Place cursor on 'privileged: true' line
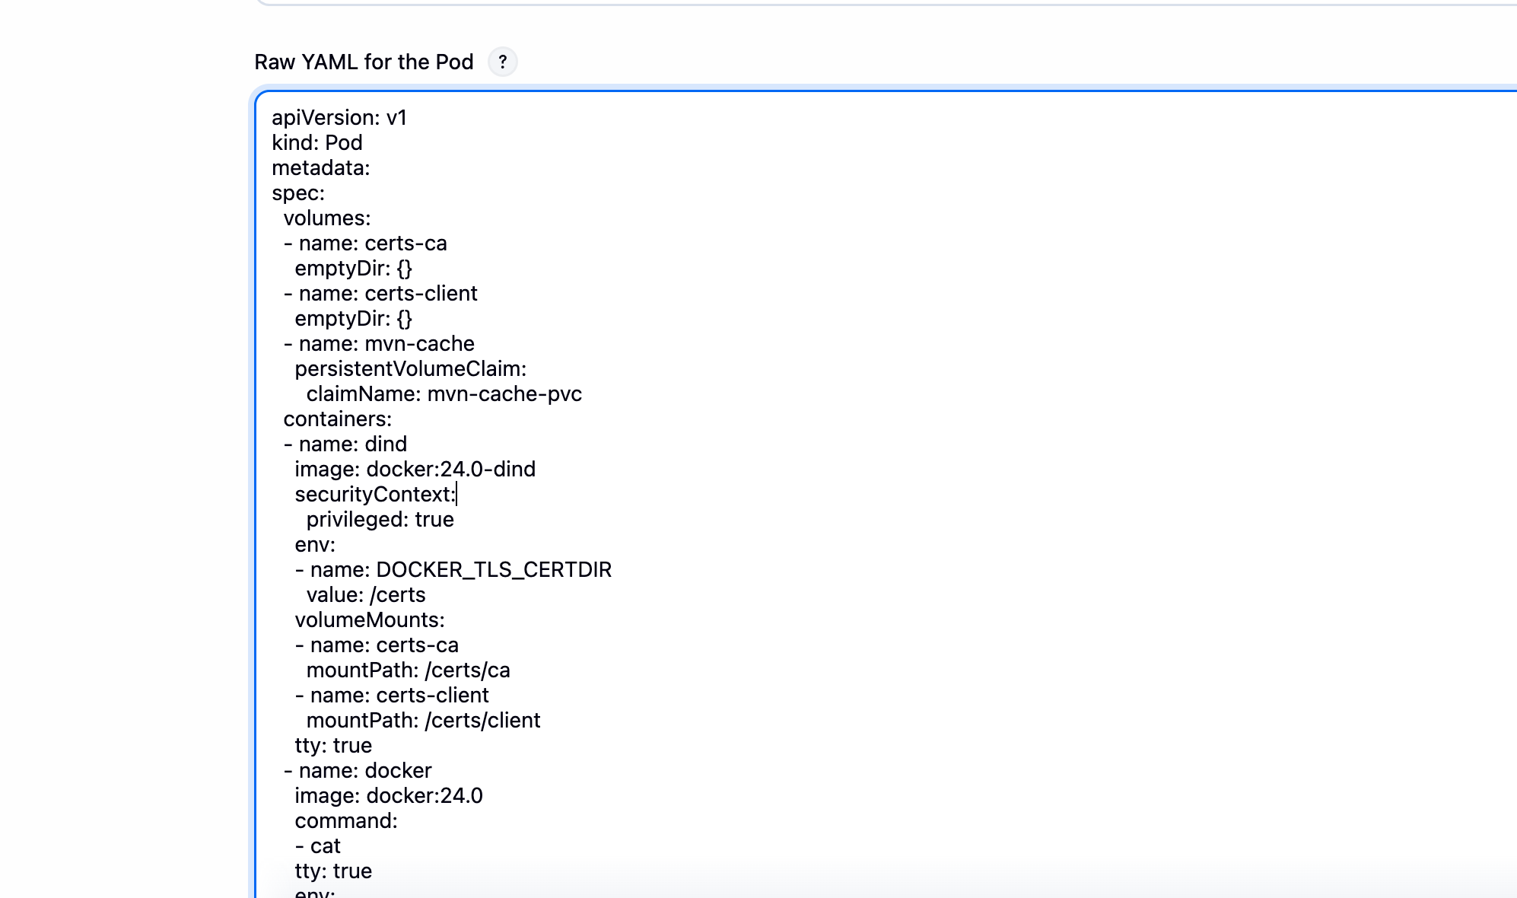Image resolution: width=1517 pixels, height=898 pixels. [380, 519]
